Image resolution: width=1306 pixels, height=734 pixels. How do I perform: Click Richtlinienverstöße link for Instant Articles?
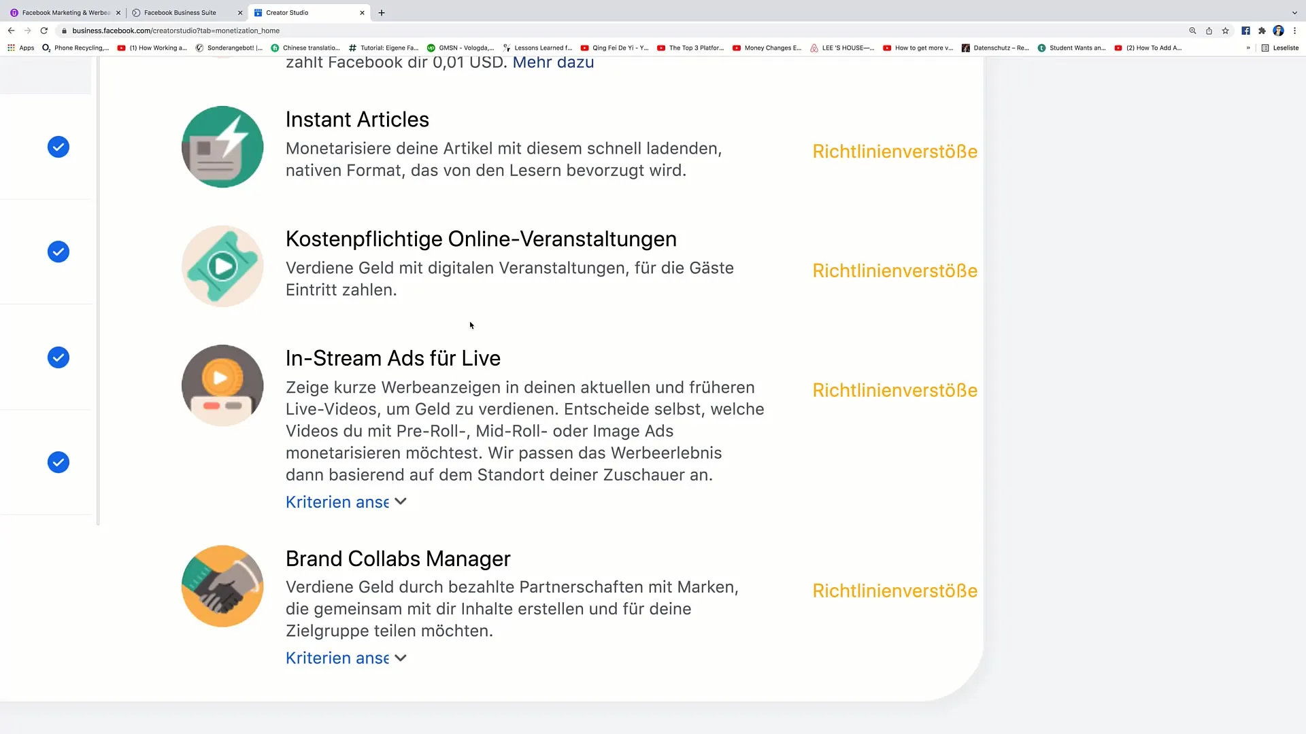pos(895,151)
